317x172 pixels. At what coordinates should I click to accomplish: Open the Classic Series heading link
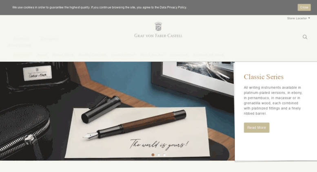click(x=264, y=77)
